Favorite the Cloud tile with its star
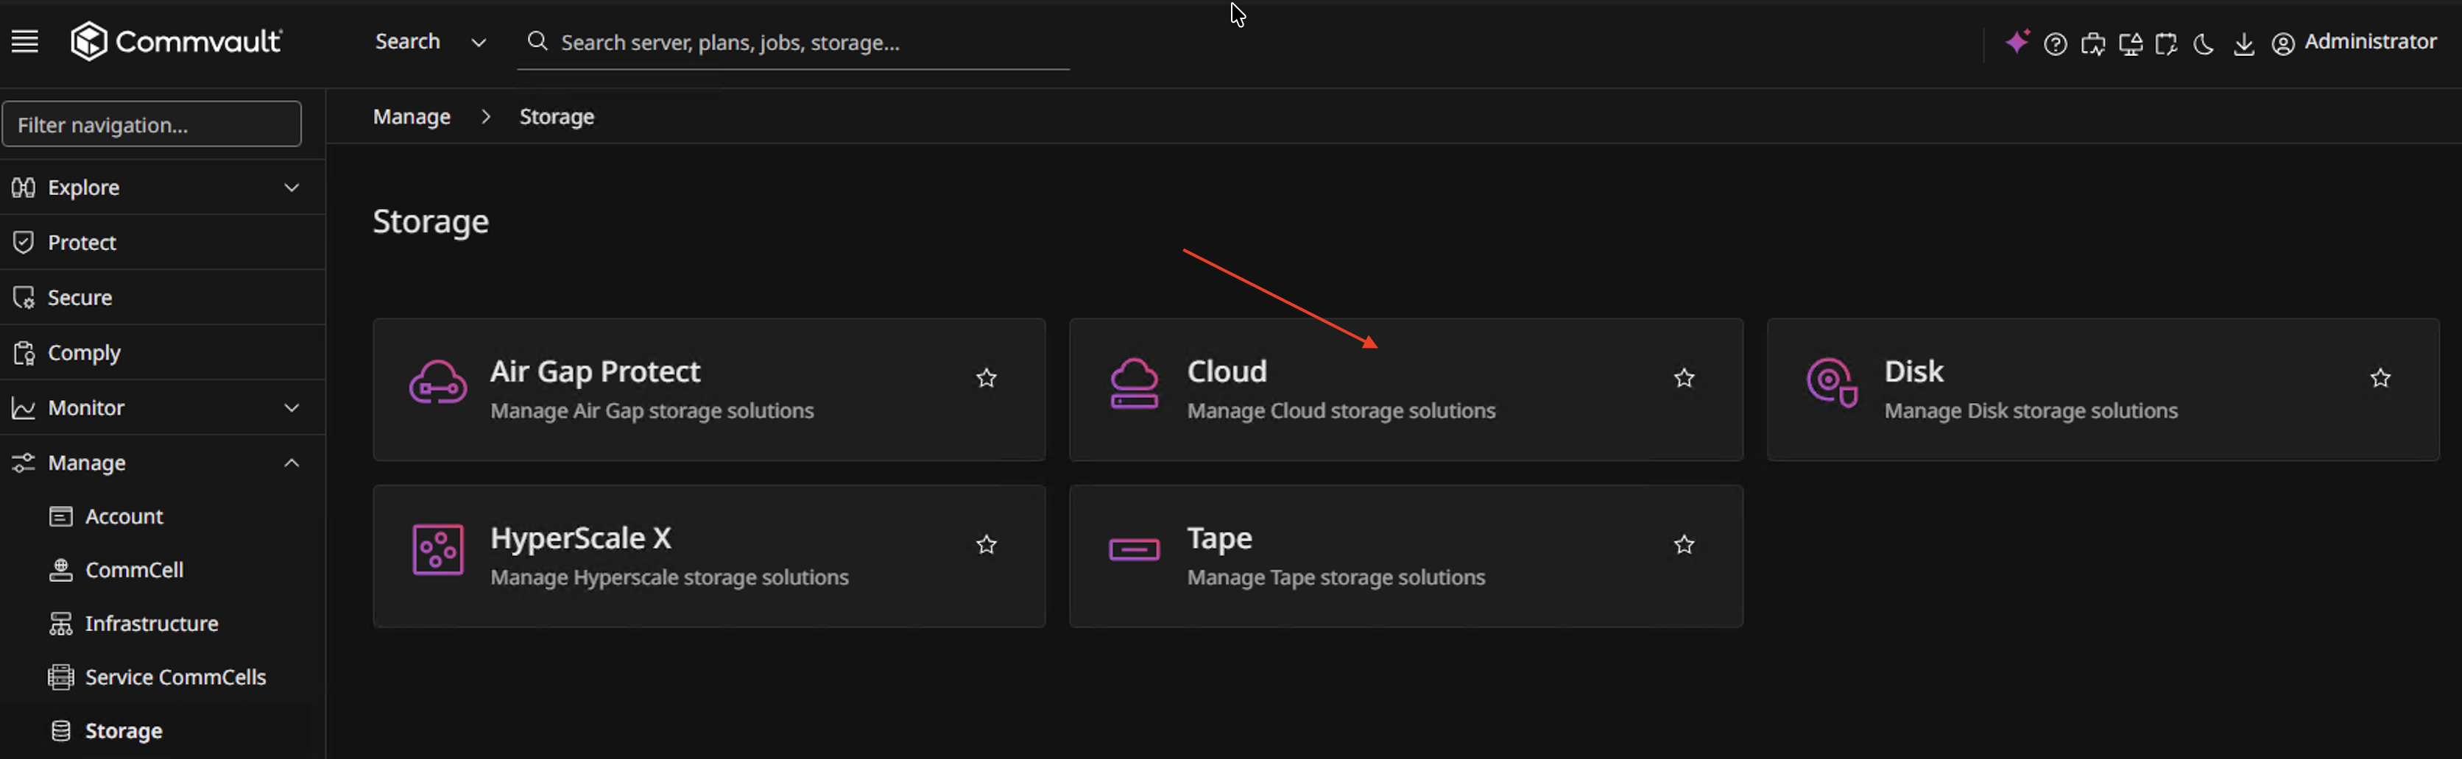2462x759 pixels. click(x=1684, y=378)
